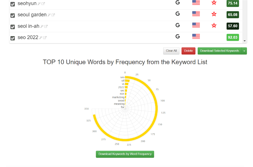Deselect the seo 2022 checkbox
Screen dimensions: 253x167
(x=13, y=38)
